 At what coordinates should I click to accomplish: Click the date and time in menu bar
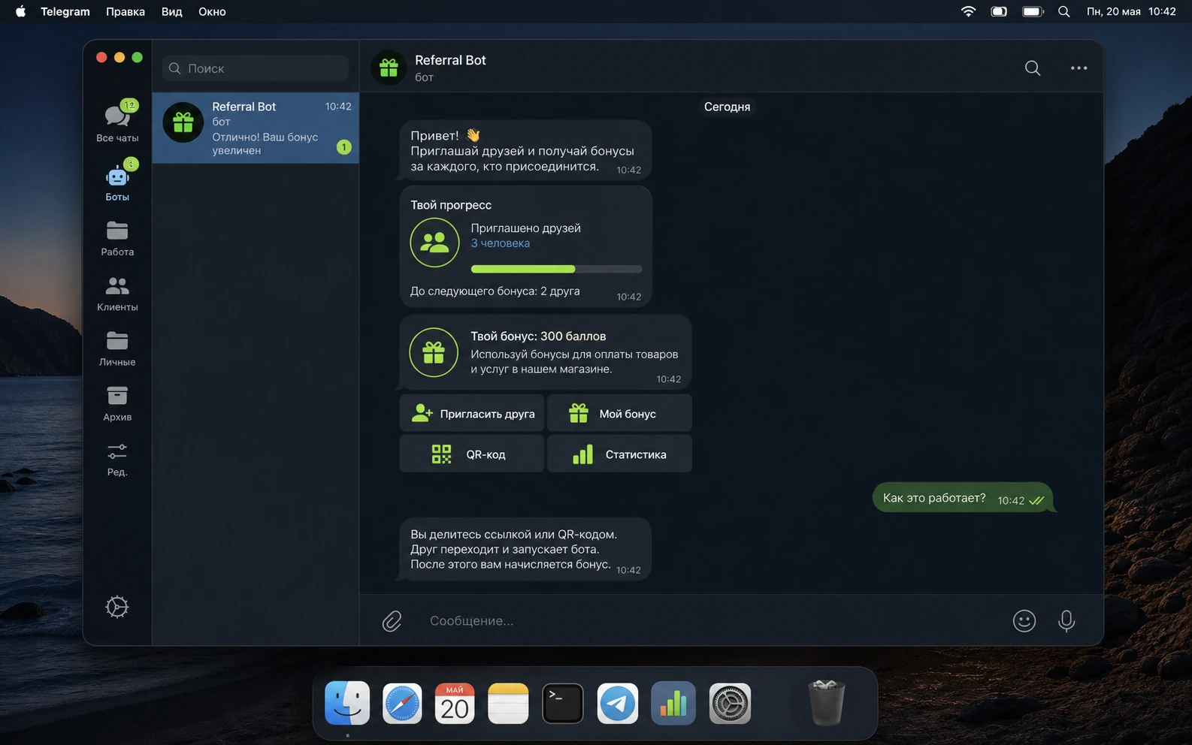pyautogui.click(x=1131, y=11)
